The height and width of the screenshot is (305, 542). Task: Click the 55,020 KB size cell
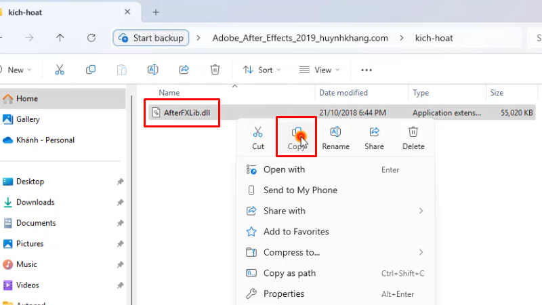516,113
